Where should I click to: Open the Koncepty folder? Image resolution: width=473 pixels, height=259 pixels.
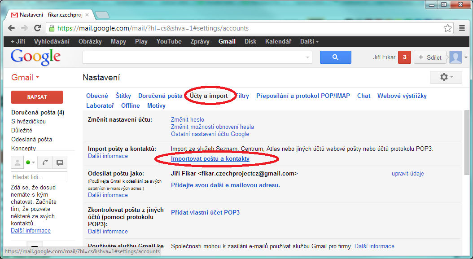(23, 148)
